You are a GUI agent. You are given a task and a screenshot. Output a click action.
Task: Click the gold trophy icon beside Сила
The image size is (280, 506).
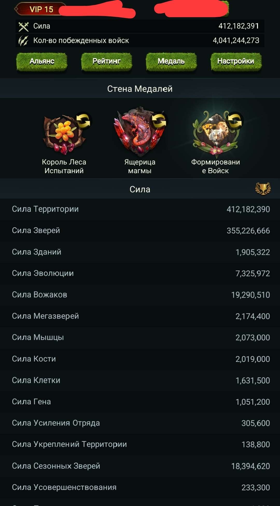263,189
